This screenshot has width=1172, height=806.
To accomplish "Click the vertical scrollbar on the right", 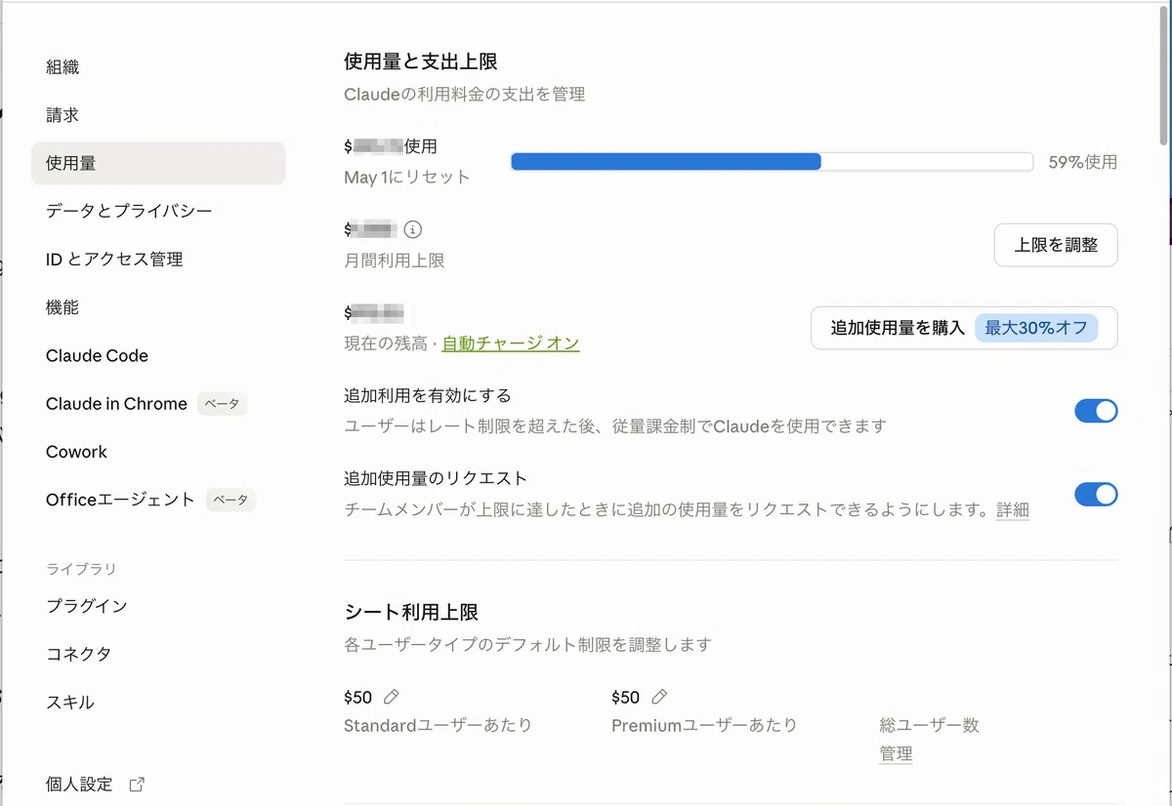I will (1163, 78).
